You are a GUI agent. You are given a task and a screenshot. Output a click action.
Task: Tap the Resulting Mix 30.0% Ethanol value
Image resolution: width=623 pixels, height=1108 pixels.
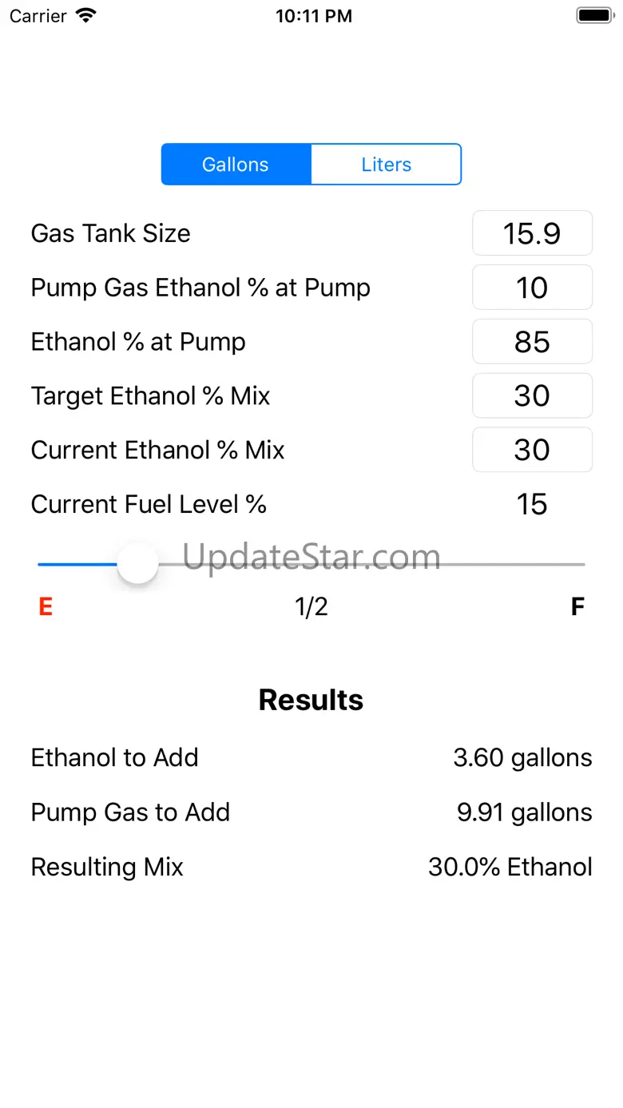(510, 867)
